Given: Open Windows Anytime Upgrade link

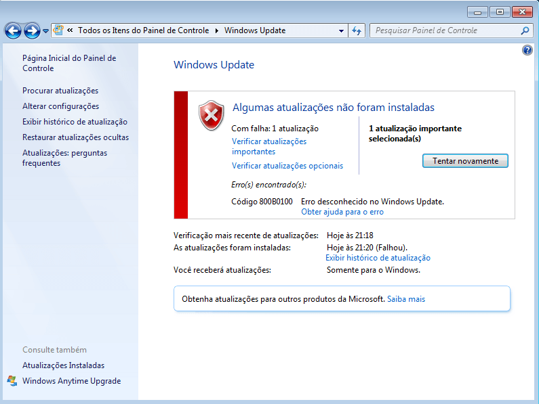Looking at the screenshot, I should click(x=71, y=381).
